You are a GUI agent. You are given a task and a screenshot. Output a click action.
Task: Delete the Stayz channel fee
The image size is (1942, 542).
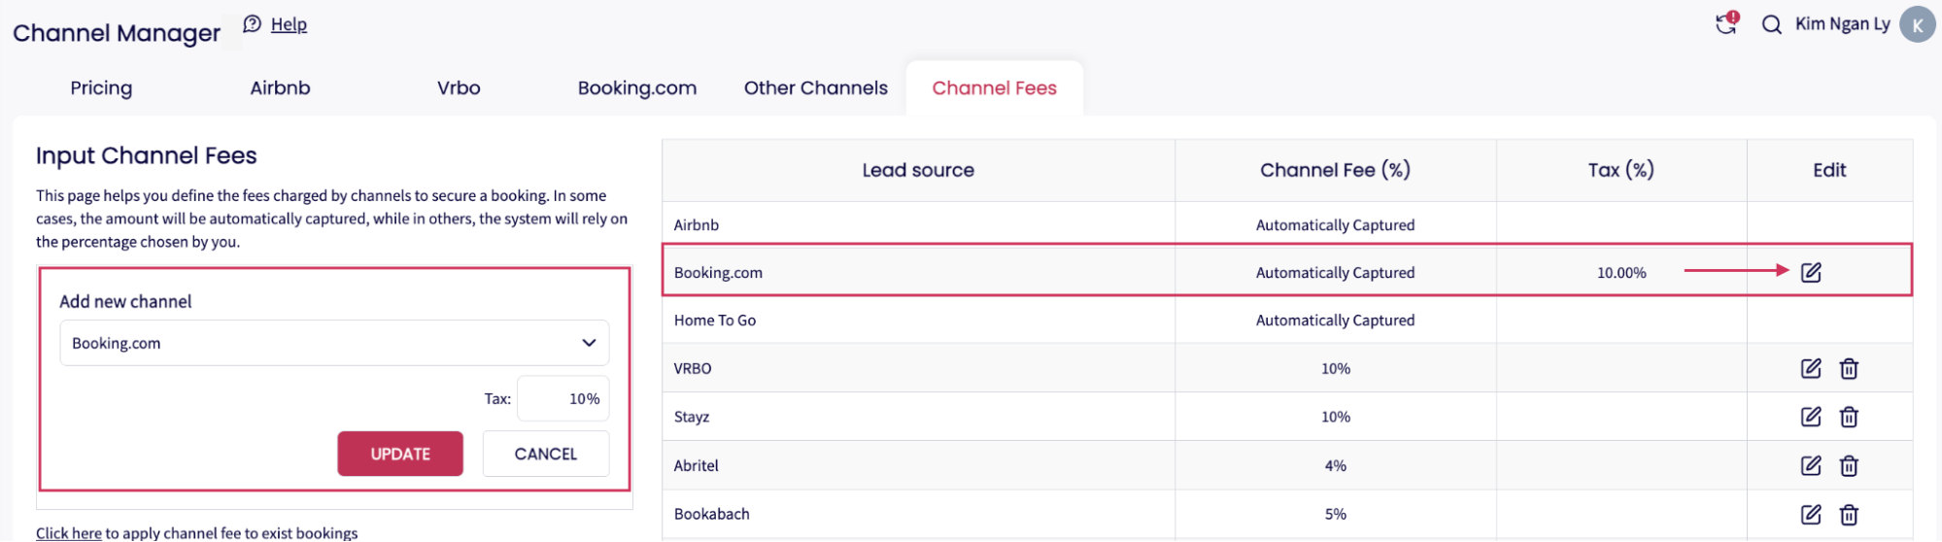pos(1849,418)
